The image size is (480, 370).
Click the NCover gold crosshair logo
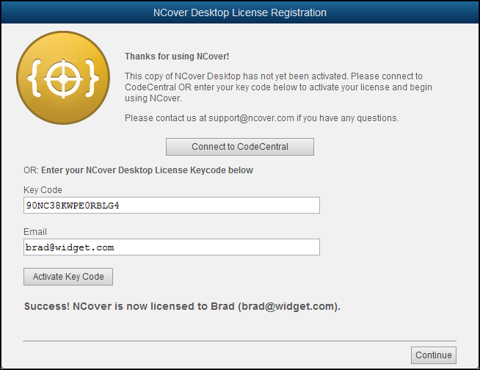pos(63,78)
